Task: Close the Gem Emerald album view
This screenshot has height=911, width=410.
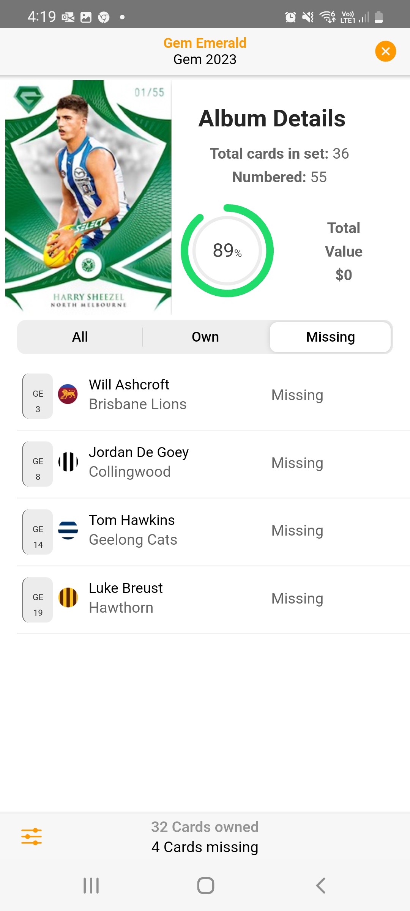Action: [x=385, y=51]
